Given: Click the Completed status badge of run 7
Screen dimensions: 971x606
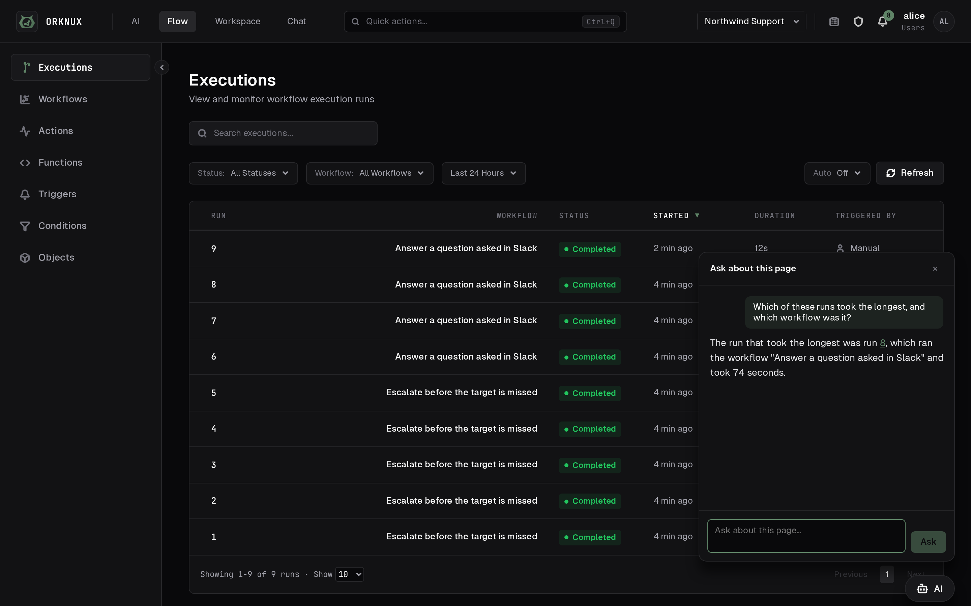Looking at the screenshot, I should pos(590,321).
